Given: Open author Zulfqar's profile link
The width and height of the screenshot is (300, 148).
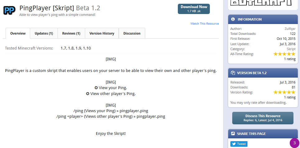Looking at the screenshot, I should pos(290,29).
